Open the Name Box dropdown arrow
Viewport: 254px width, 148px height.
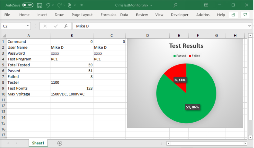28,26
